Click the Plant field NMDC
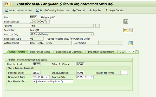The width and height of the screenshot is (156, 97). (34, 17)
